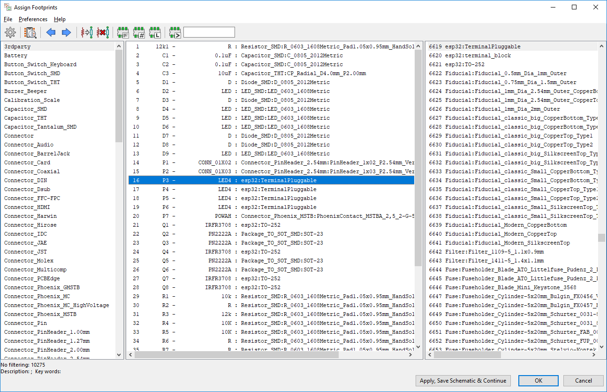Go to next unassociated component arrow
The image size is (607, 392).
66,32
